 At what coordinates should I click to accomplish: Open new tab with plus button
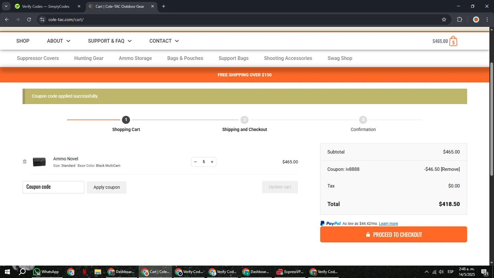coord(164,6)
